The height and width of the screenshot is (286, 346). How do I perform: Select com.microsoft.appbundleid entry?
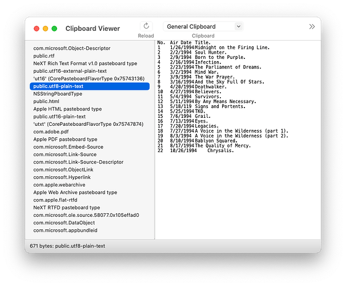[65, 231]
